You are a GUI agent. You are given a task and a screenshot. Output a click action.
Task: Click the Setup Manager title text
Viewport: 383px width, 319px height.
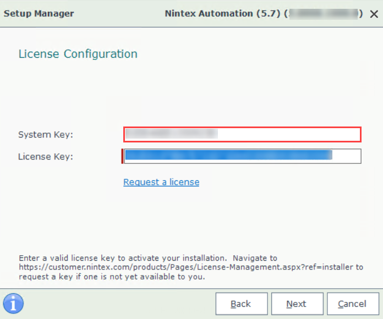click(39, 14)
